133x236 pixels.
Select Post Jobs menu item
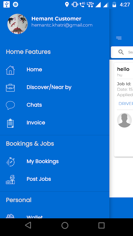click(55, 179)
